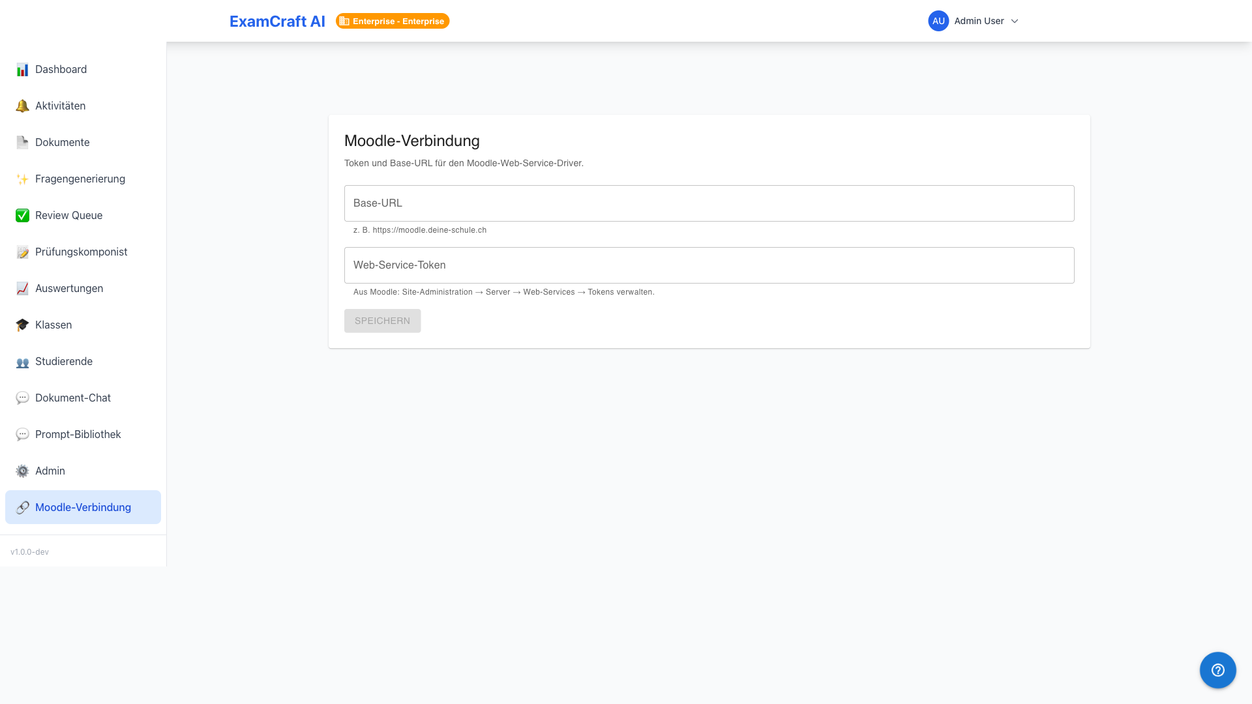This screenshot has width=1252, height=704.
Task: Click the Studierende people icon
Action: pos(22,362)
